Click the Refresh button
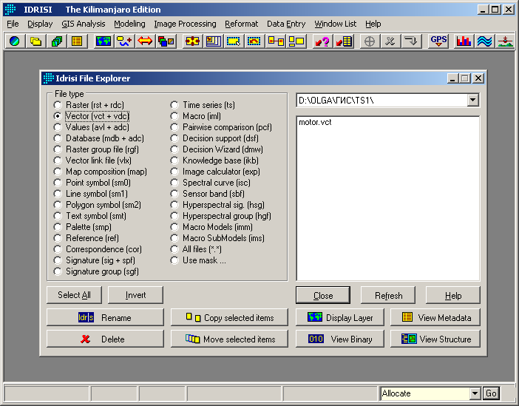Screen dimensions: 519x406 [x=388, y=295]
